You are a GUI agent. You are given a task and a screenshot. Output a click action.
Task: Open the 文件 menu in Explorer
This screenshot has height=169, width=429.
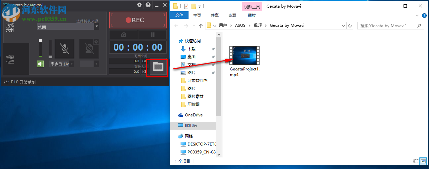click(179, 15)
